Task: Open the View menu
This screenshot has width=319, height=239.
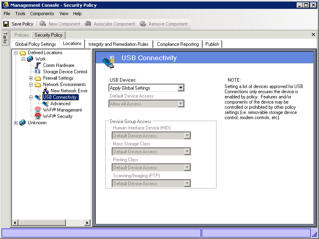Action: coord(64,14)
